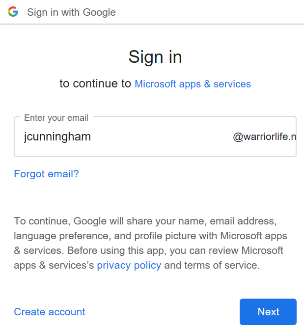Click the Forgot email? link

pos(46,174)
